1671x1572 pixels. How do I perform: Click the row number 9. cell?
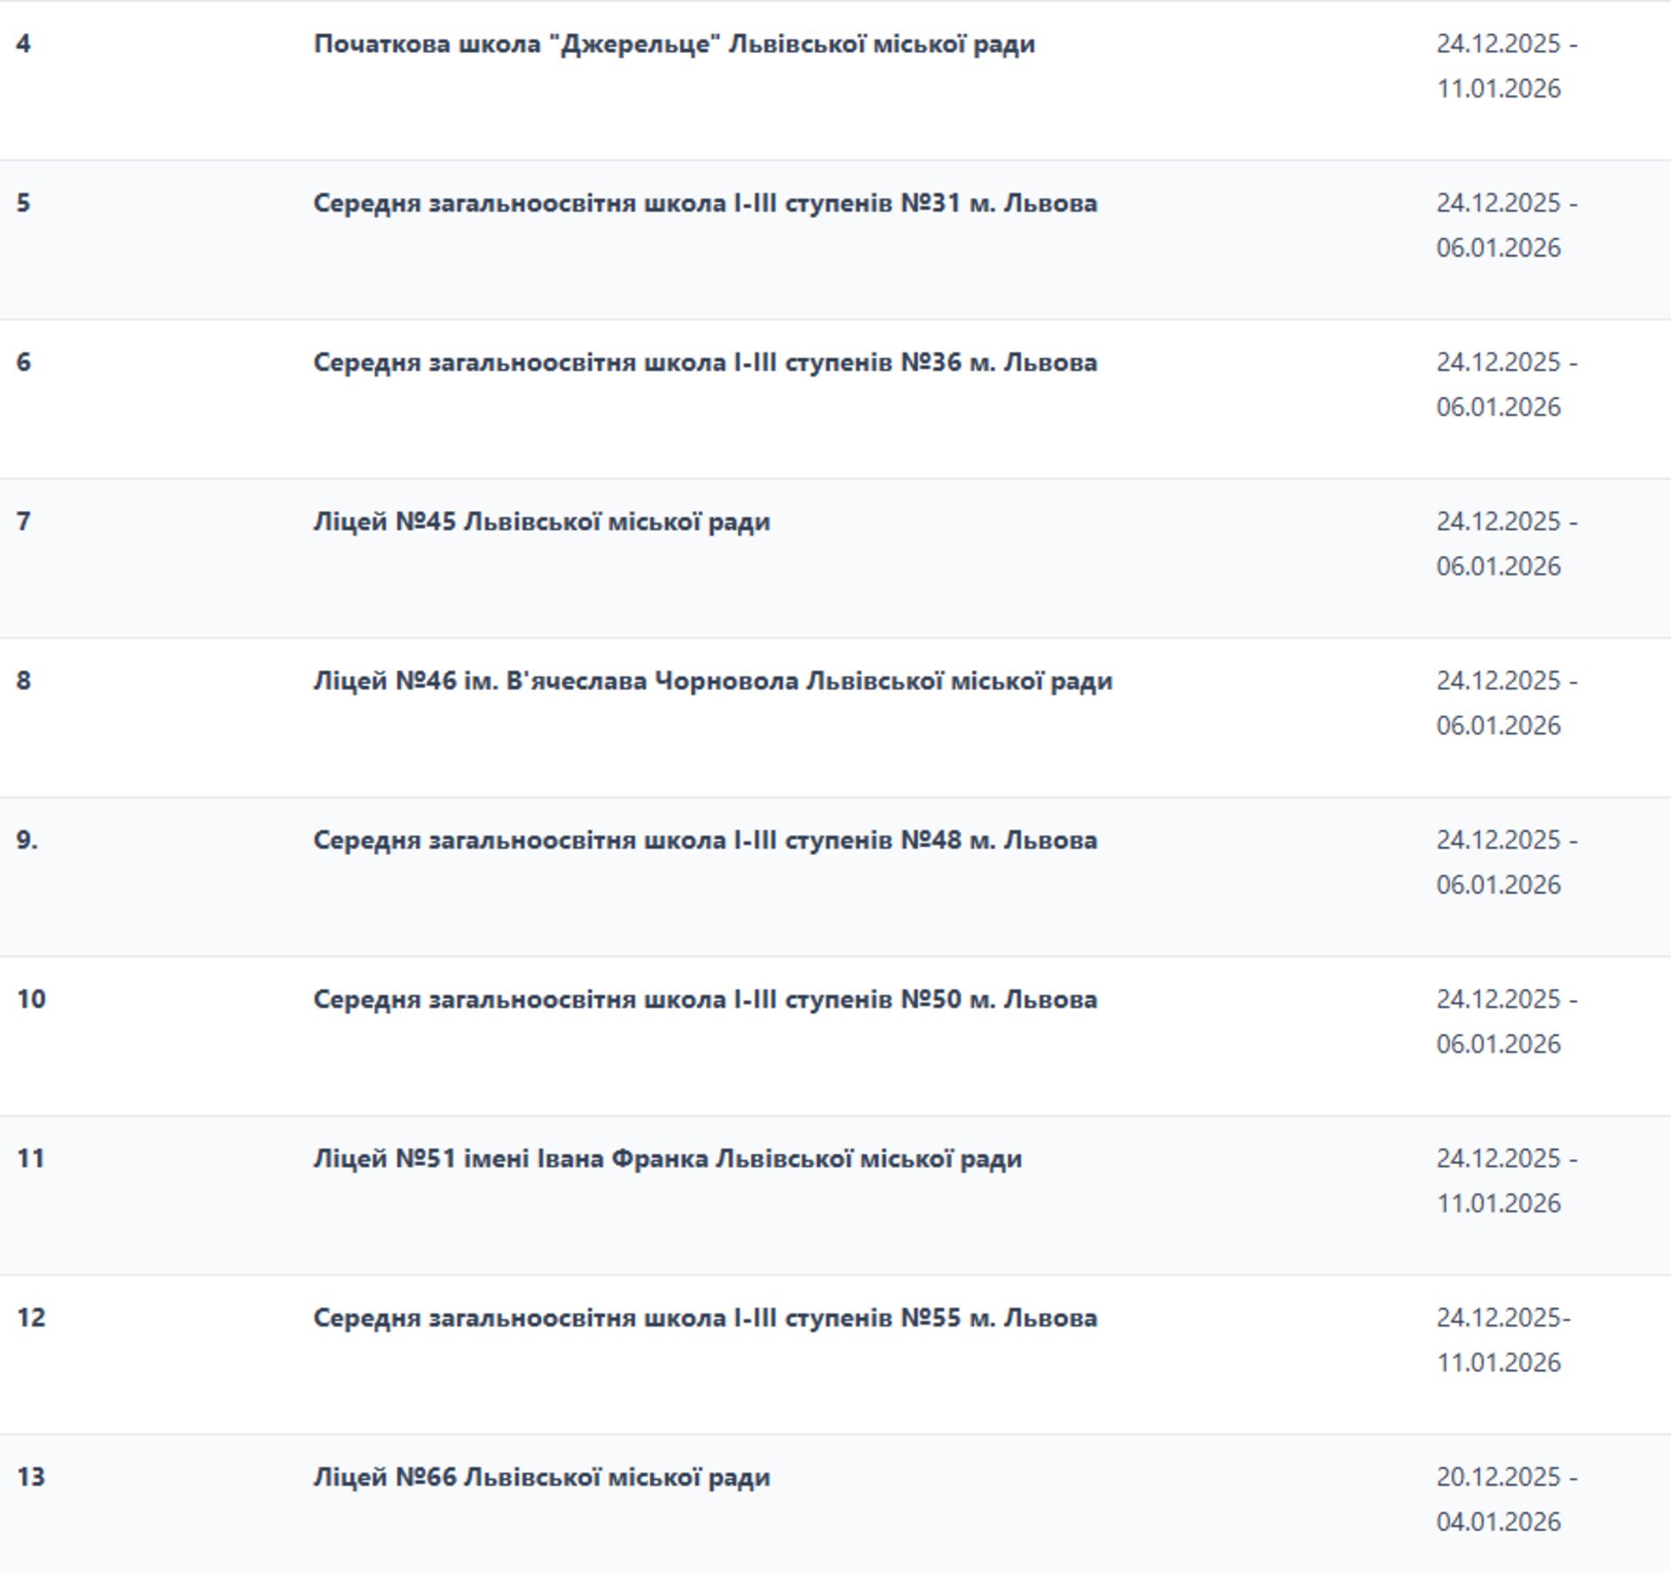coord(27,840)
